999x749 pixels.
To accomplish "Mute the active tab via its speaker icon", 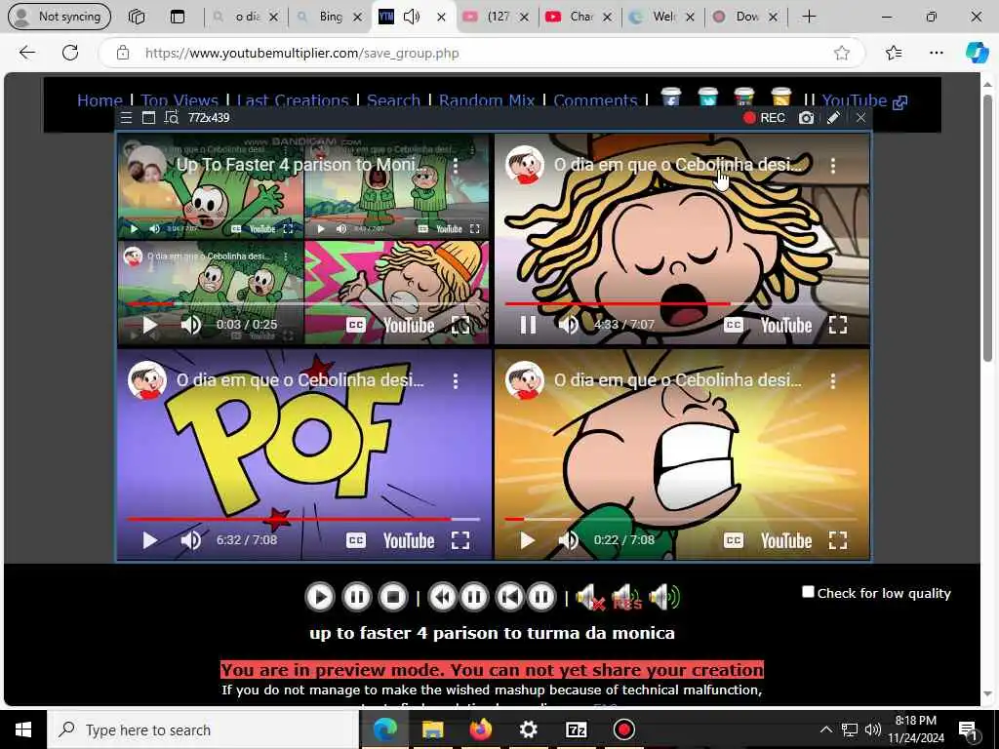I will coord(412,17).
